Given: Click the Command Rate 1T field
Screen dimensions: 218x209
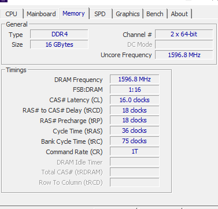Looking at the screenshot, I should [135, 151].
